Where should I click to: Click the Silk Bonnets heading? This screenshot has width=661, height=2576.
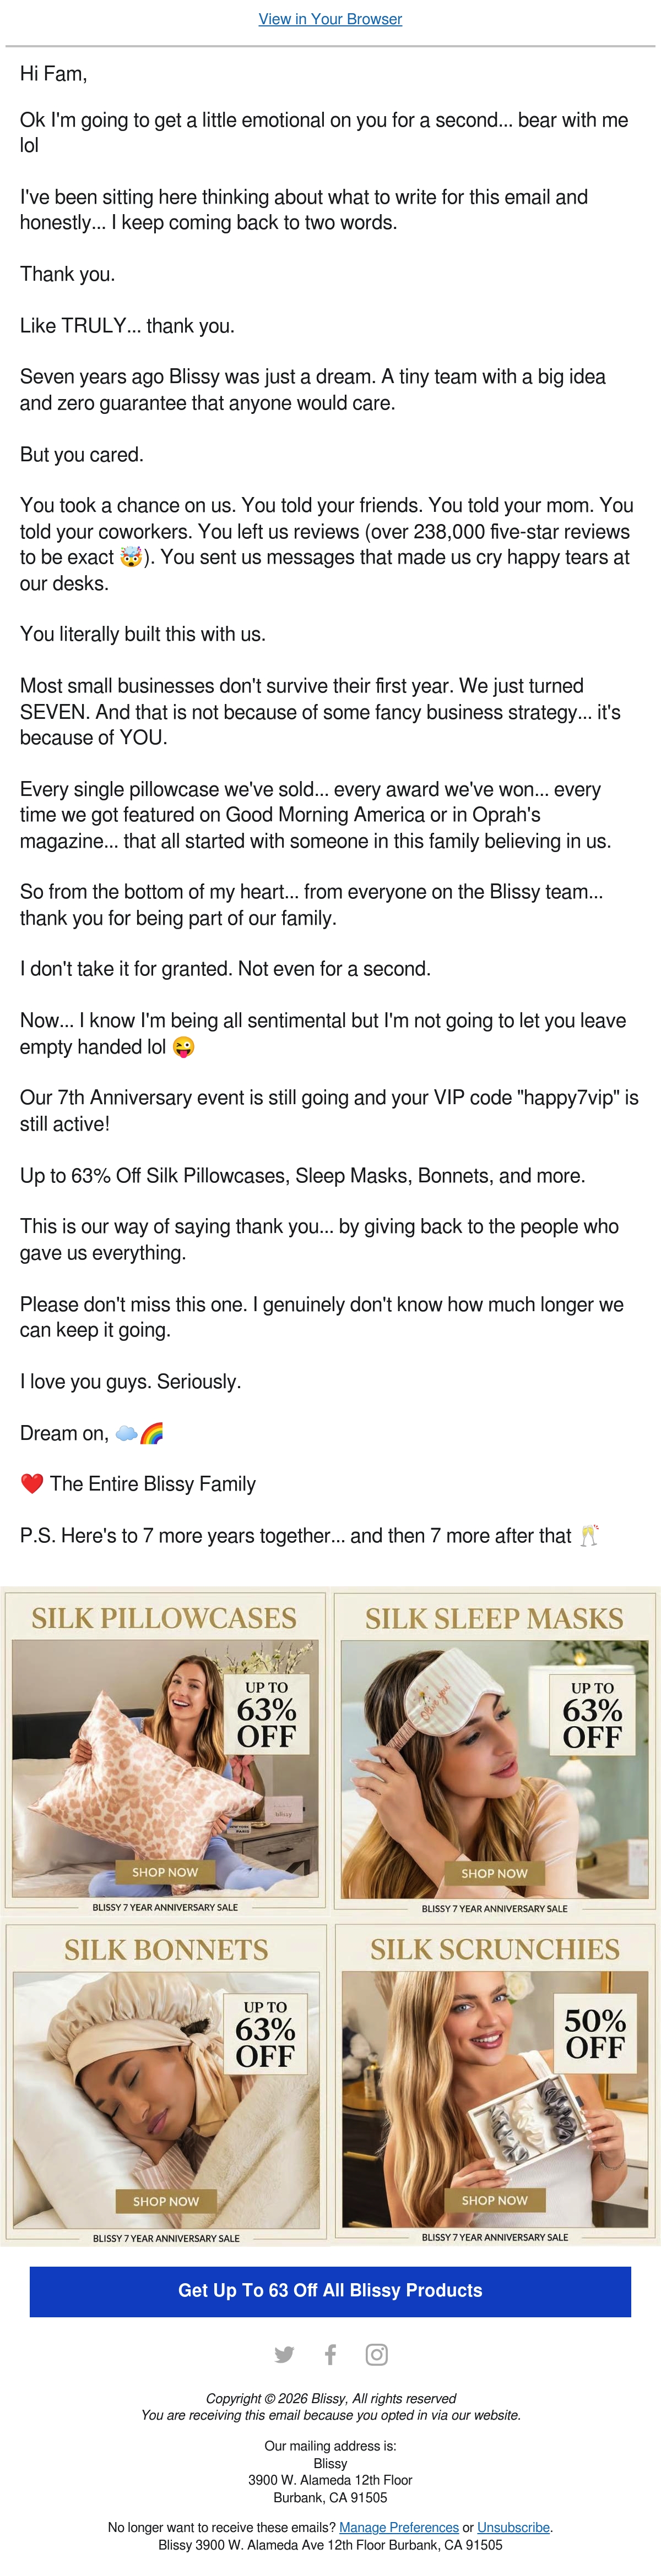coord(166,1950)
